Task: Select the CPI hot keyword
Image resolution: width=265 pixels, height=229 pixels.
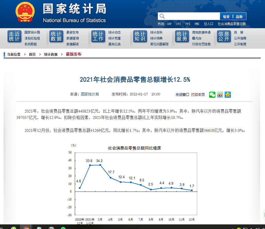Action: (x=178, y=24)
